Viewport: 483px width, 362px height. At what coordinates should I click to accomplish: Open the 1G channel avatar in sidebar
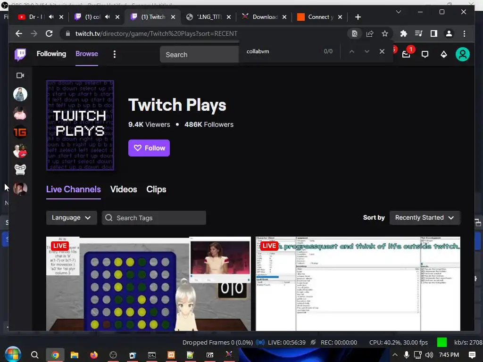click(20, 132)
